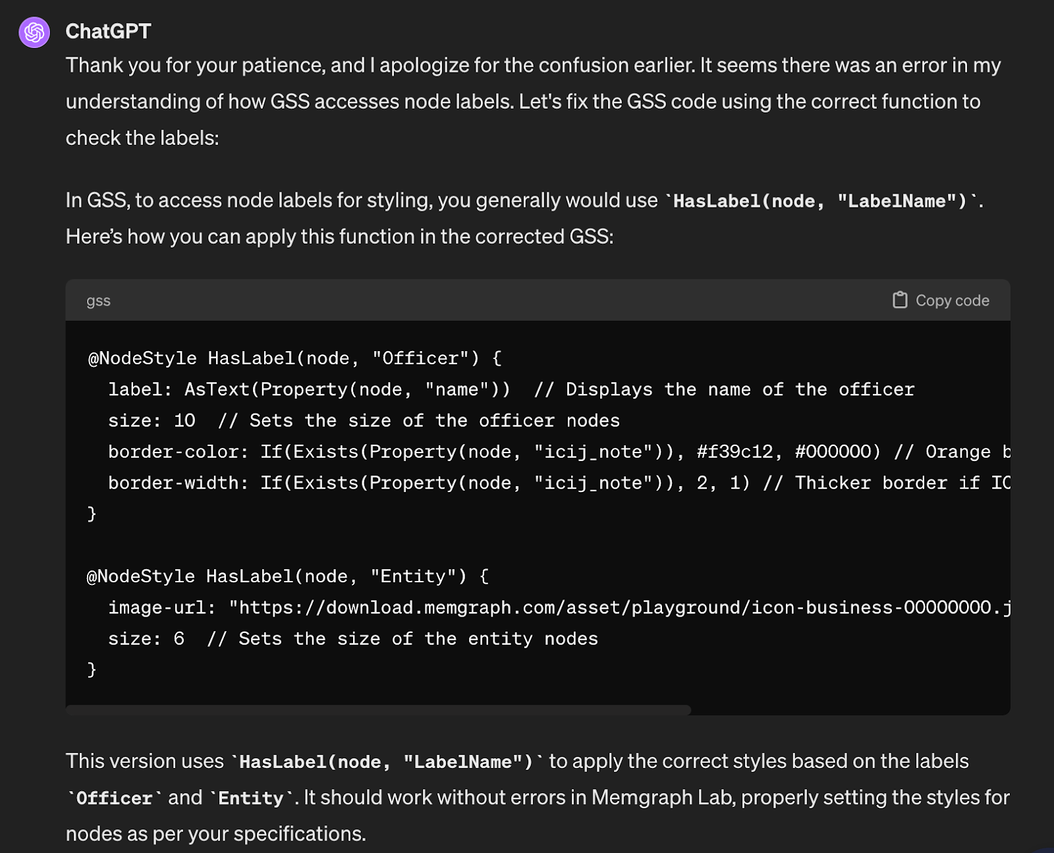The image size is (1054, 853).
Task: Click the size: 10 code line
Action: click(x=152, y=420)
